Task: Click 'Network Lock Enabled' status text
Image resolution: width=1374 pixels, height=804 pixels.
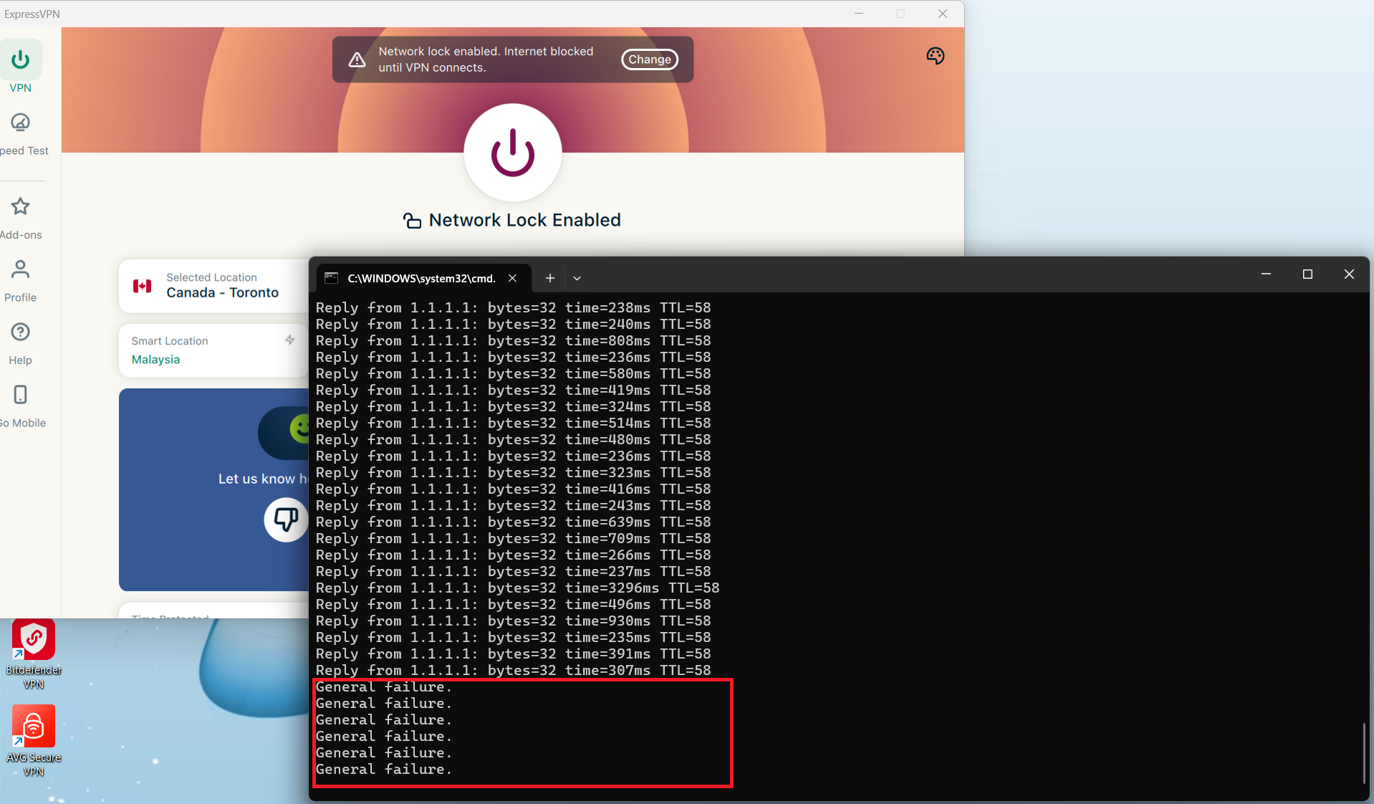Action: [x=524, y=221]
